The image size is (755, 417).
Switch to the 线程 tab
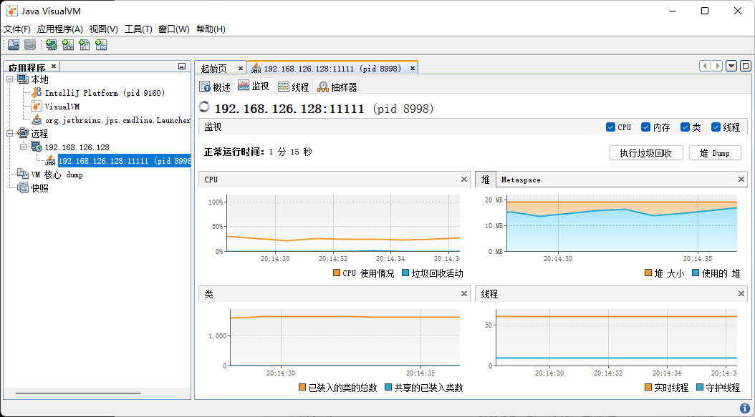tap(294, 87)
